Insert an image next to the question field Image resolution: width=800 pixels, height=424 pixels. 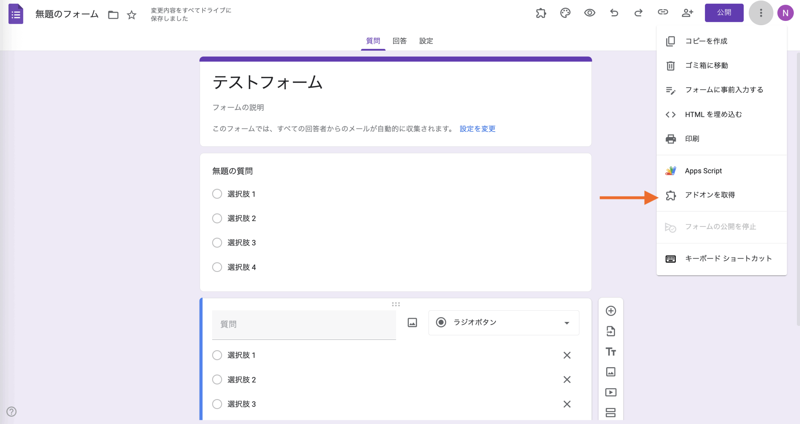(412, 323)
